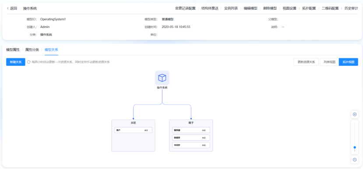Select the 属于 relation group title
The height and width of the screenshot is (169, 363).
point(191,123)
